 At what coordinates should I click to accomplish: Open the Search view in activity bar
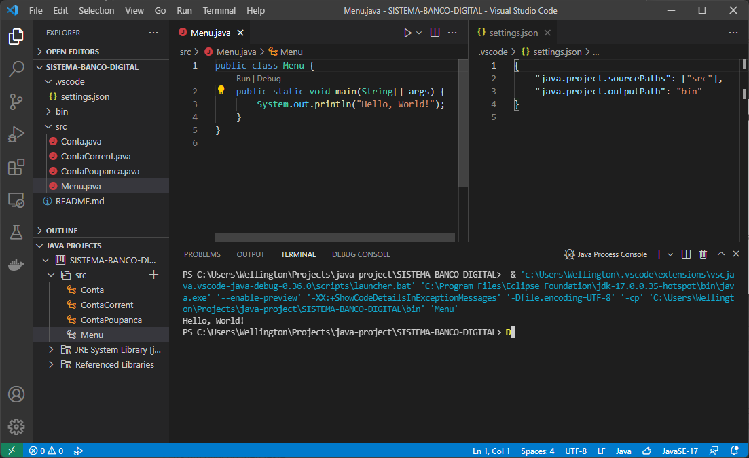click(x=16, y=69)
